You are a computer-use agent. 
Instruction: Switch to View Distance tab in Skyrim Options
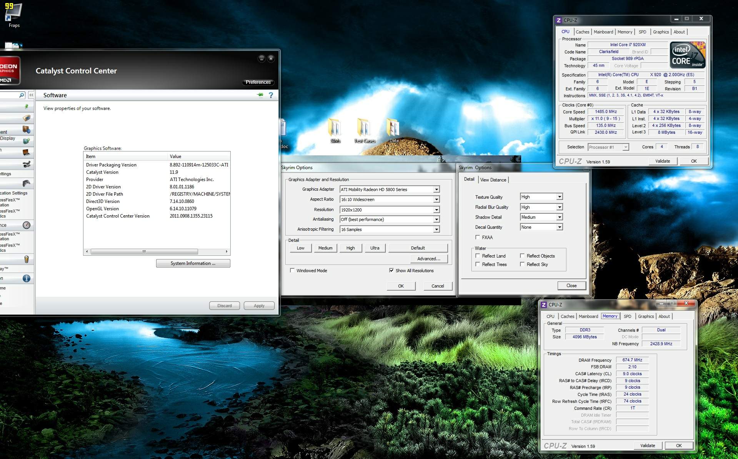493,180
